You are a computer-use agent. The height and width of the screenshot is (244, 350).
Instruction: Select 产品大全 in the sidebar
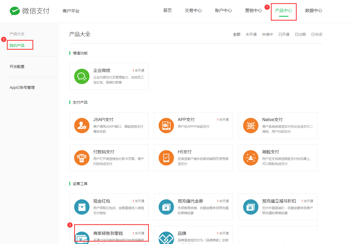pyautogui.click(x=17, y=34)
